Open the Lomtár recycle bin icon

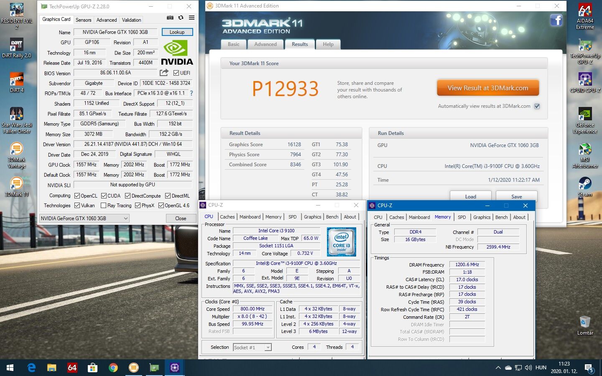point(585,326)
